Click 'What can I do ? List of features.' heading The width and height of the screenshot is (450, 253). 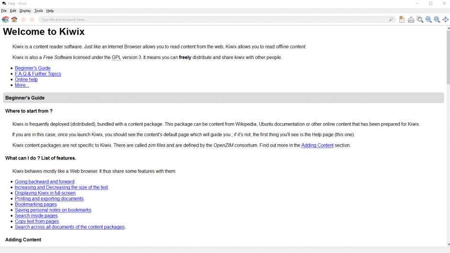pyautogui.click(x=41, y=158)
